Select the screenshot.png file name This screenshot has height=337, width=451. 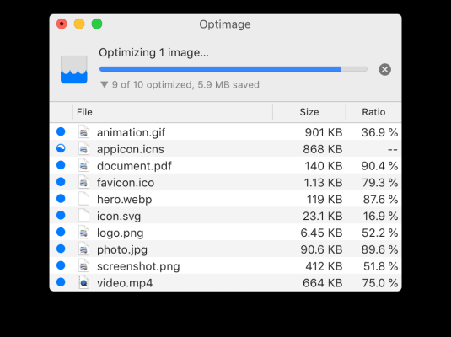tap(138, 266)
